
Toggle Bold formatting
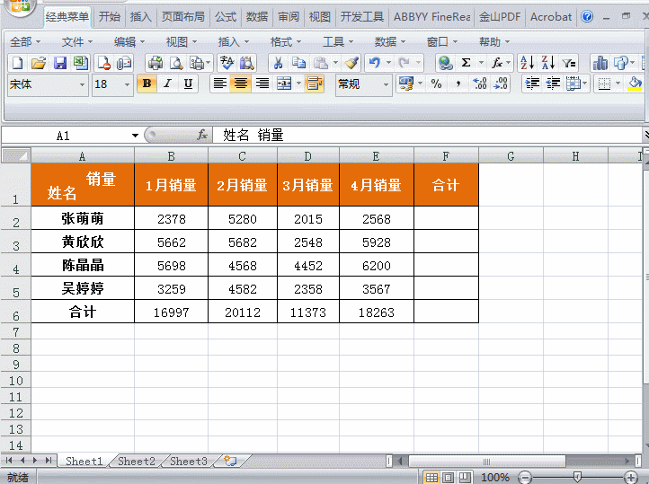tap(147, 84)
